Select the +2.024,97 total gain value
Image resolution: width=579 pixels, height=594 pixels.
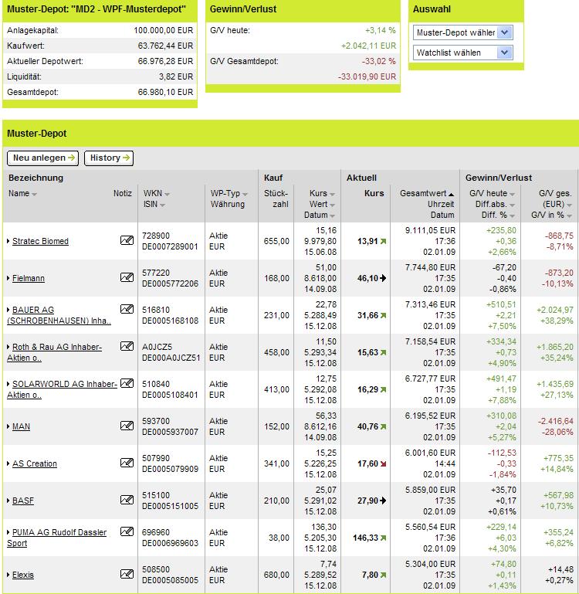coord(555,310)
